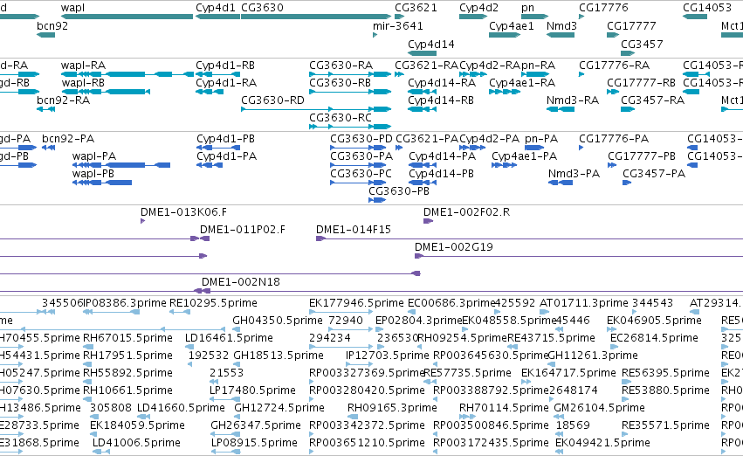This screenshot has width=743, height=456.
Task: Open transcript CG3630-RC
Action: tap(341, 118)
